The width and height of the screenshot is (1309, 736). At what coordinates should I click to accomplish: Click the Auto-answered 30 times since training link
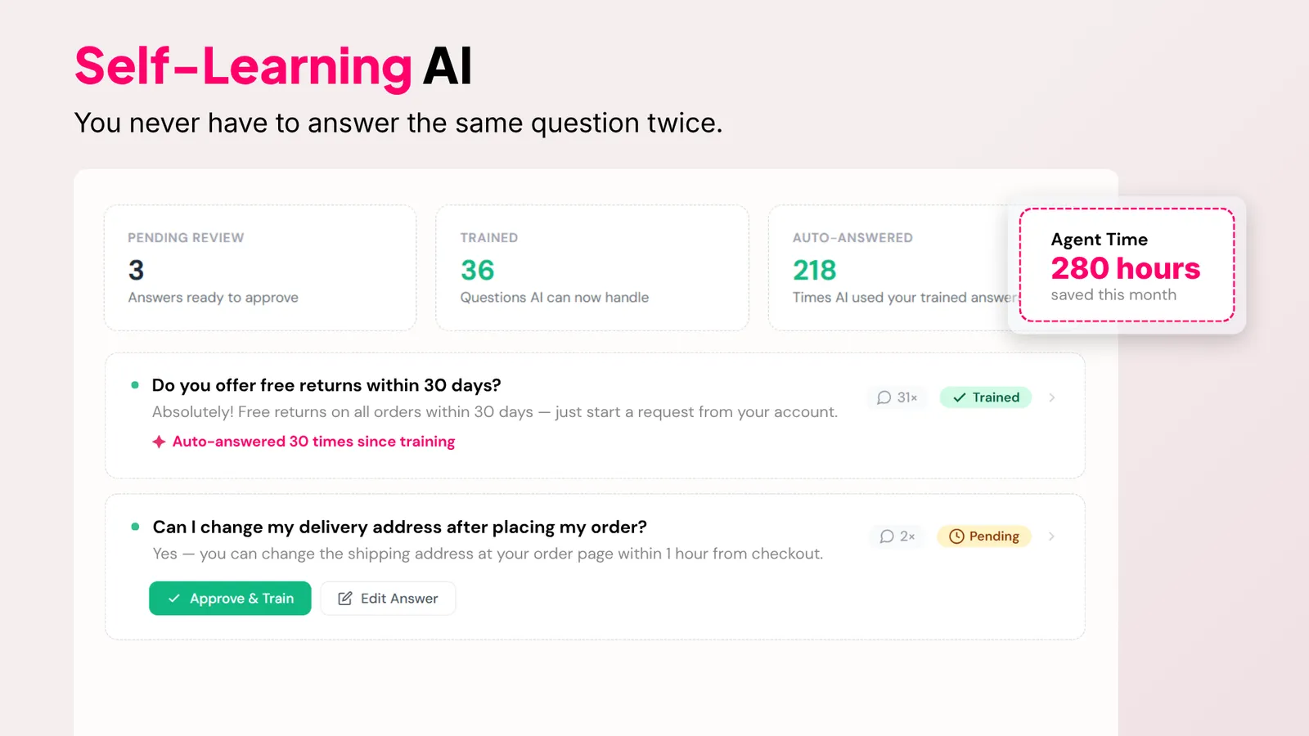coord(313,442)
